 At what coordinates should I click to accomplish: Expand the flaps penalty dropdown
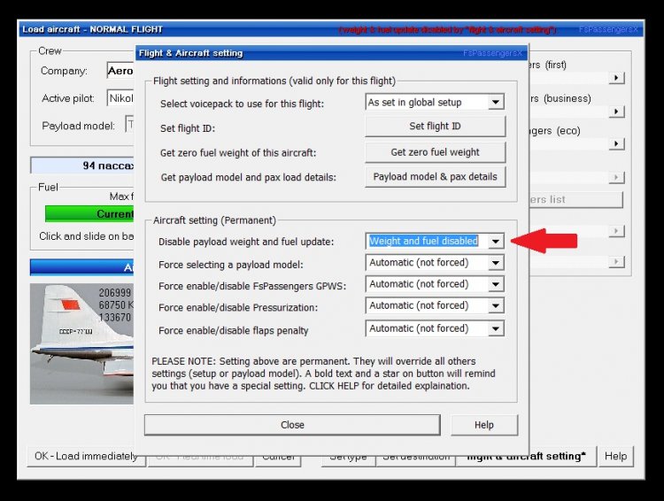(x=496, y=328)
